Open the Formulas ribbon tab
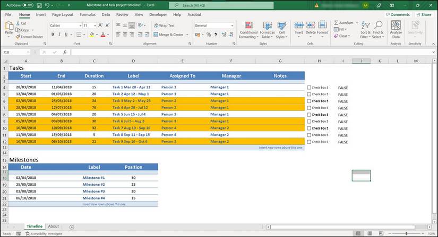The width and height of the screenshot is (438, 237). 88,15
